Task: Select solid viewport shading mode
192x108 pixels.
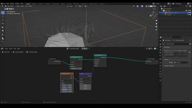Action: pos(151,6)
